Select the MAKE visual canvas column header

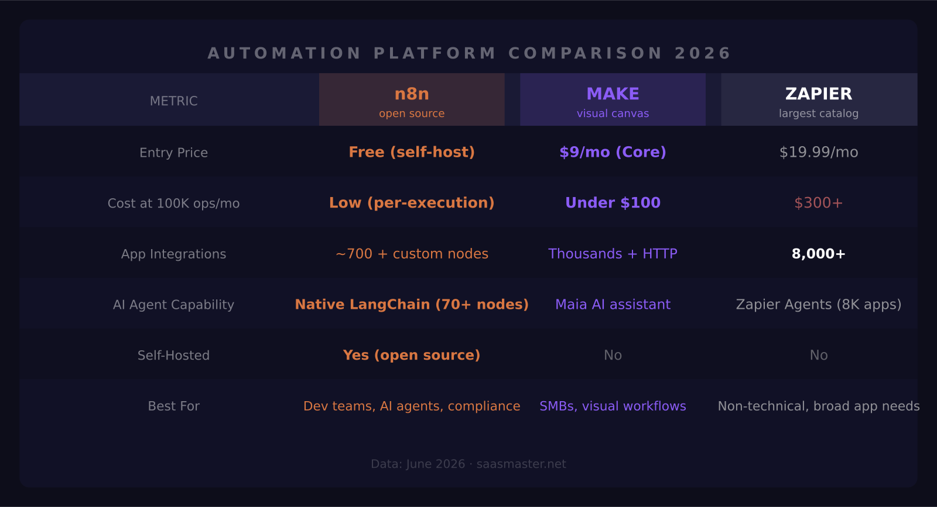pos(613,99)
